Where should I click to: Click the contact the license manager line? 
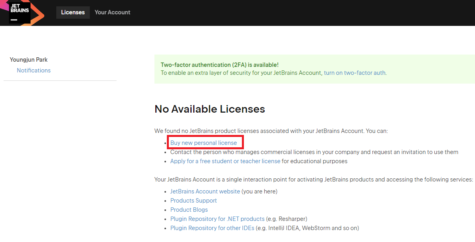(314, 152)
